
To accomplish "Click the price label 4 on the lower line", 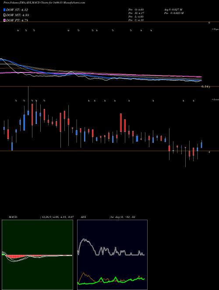I will (x=209, y=152).
